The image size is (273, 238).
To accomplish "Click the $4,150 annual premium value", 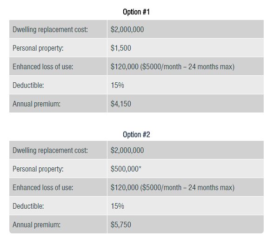I will [x=120, y=104].
